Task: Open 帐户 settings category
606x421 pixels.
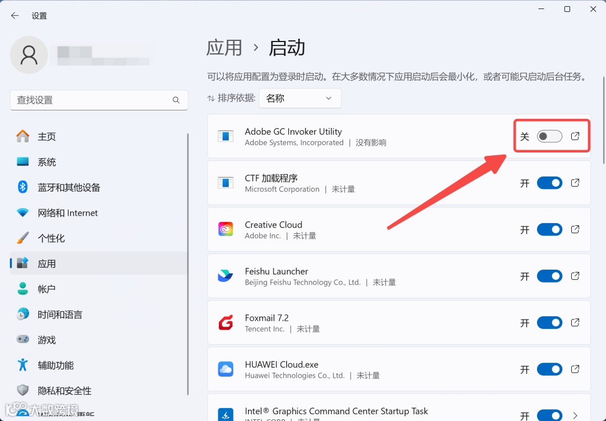Action: coord(99,289)
